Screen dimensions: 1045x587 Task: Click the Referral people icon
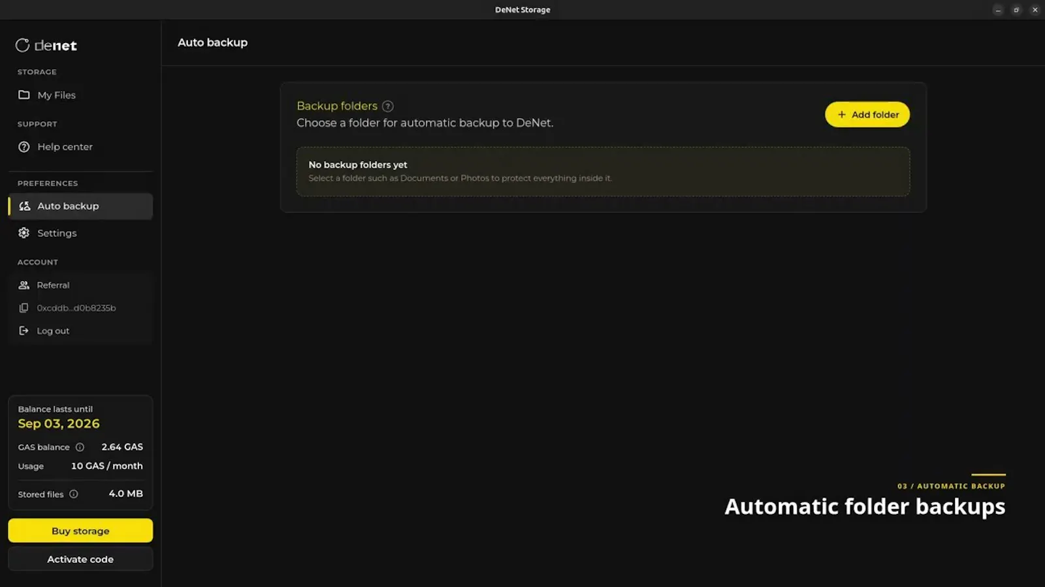point(24,285)
